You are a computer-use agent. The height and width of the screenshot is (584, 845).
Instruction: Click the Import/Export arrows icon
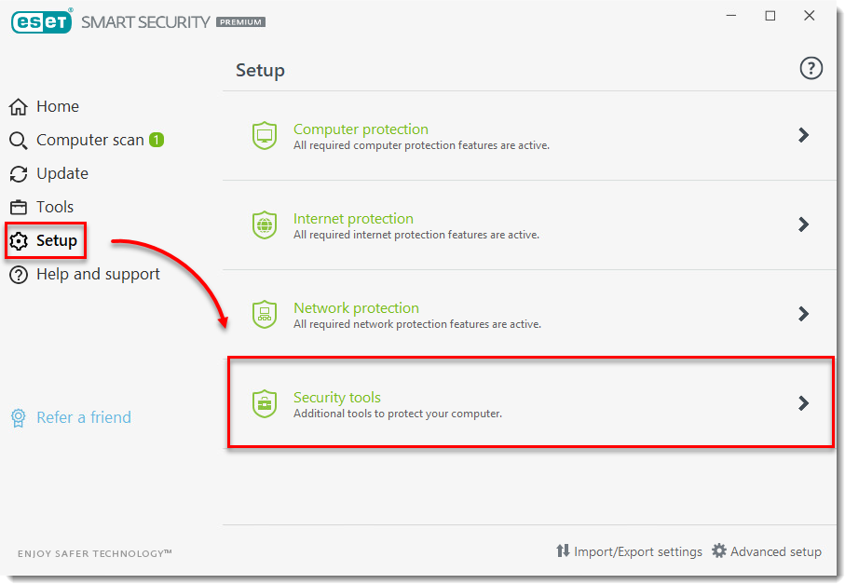(x=563, y=551)
